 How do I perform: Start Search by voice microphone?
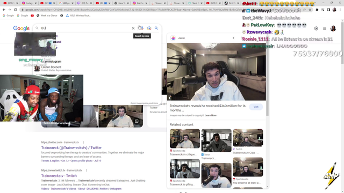(142, 28)
